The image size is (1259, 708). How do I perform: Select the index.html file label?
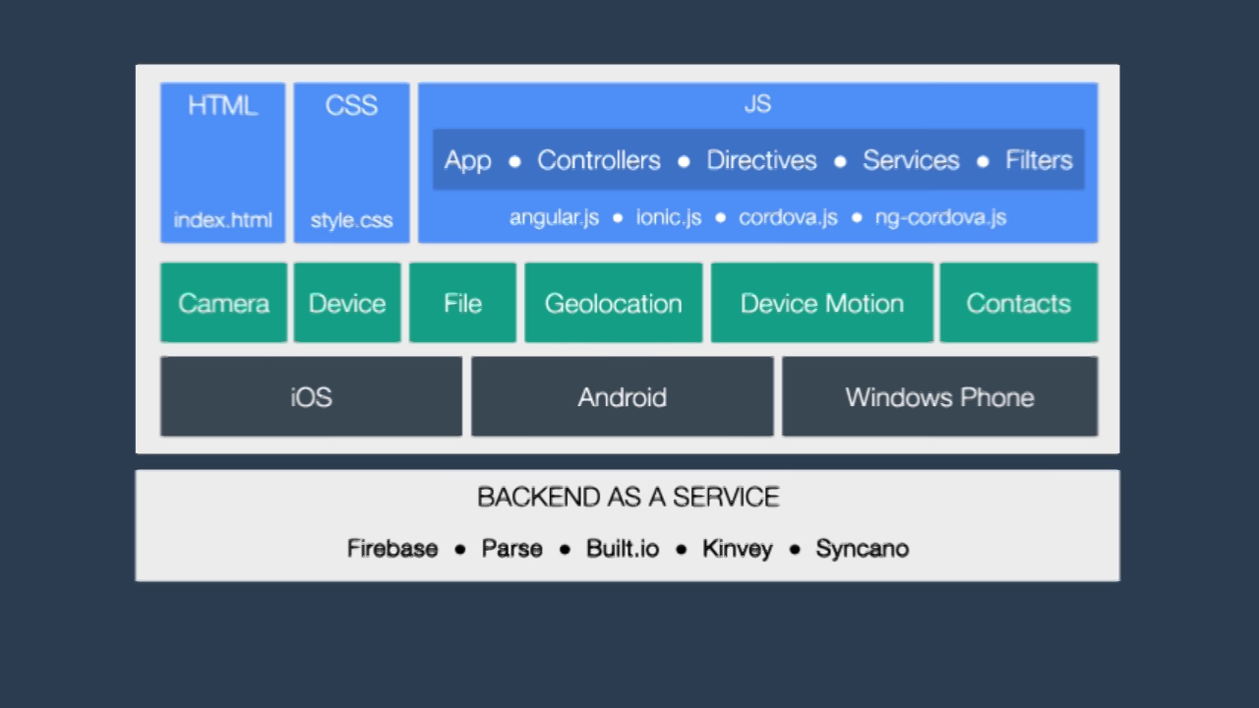(223, 220)
